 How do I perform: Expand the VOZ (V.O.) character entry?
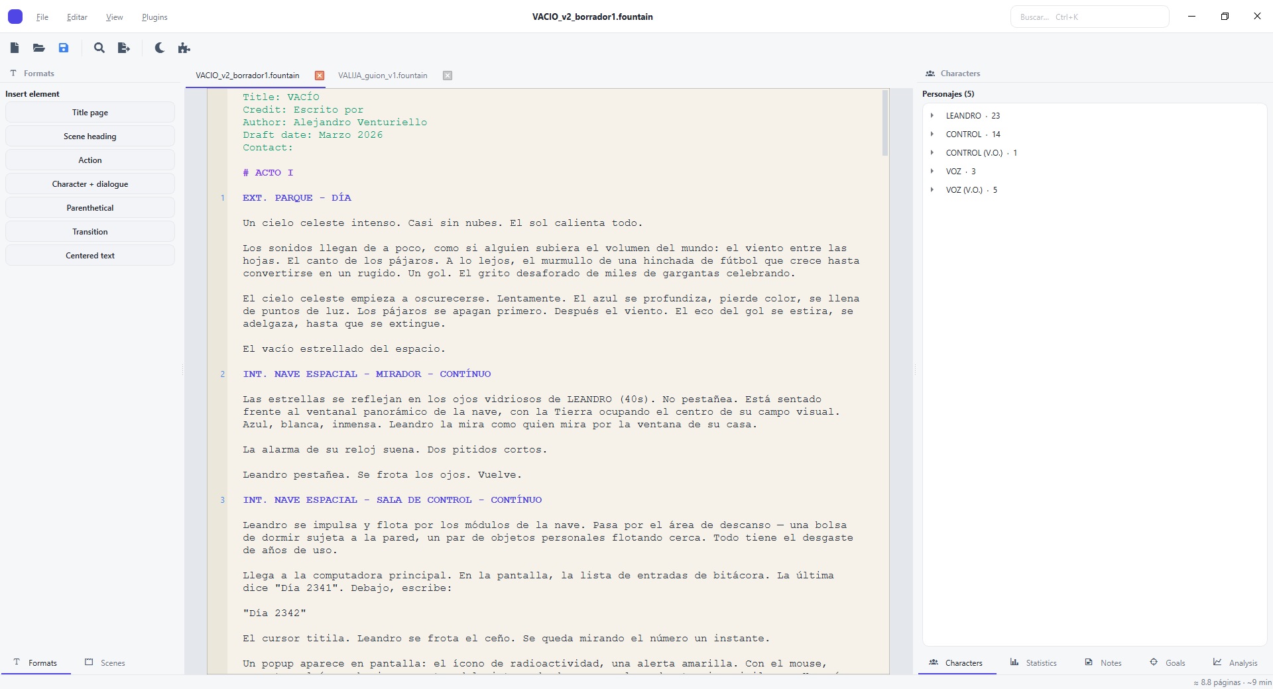pyautogui.click(x=932, y=189)
